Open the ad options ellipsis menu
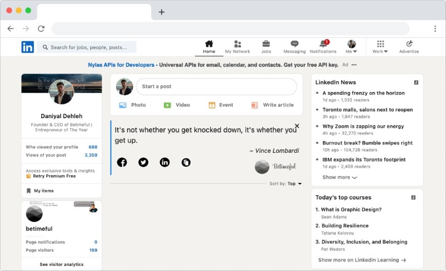Viewport: 446px width, 271px height. pos(354,65)
